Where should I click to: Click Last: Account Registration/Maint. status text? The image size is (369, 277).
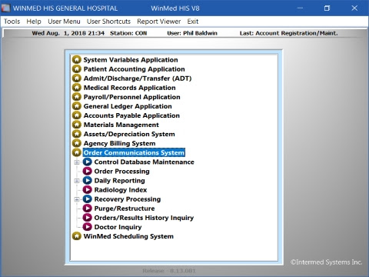[x=289, y=33]
